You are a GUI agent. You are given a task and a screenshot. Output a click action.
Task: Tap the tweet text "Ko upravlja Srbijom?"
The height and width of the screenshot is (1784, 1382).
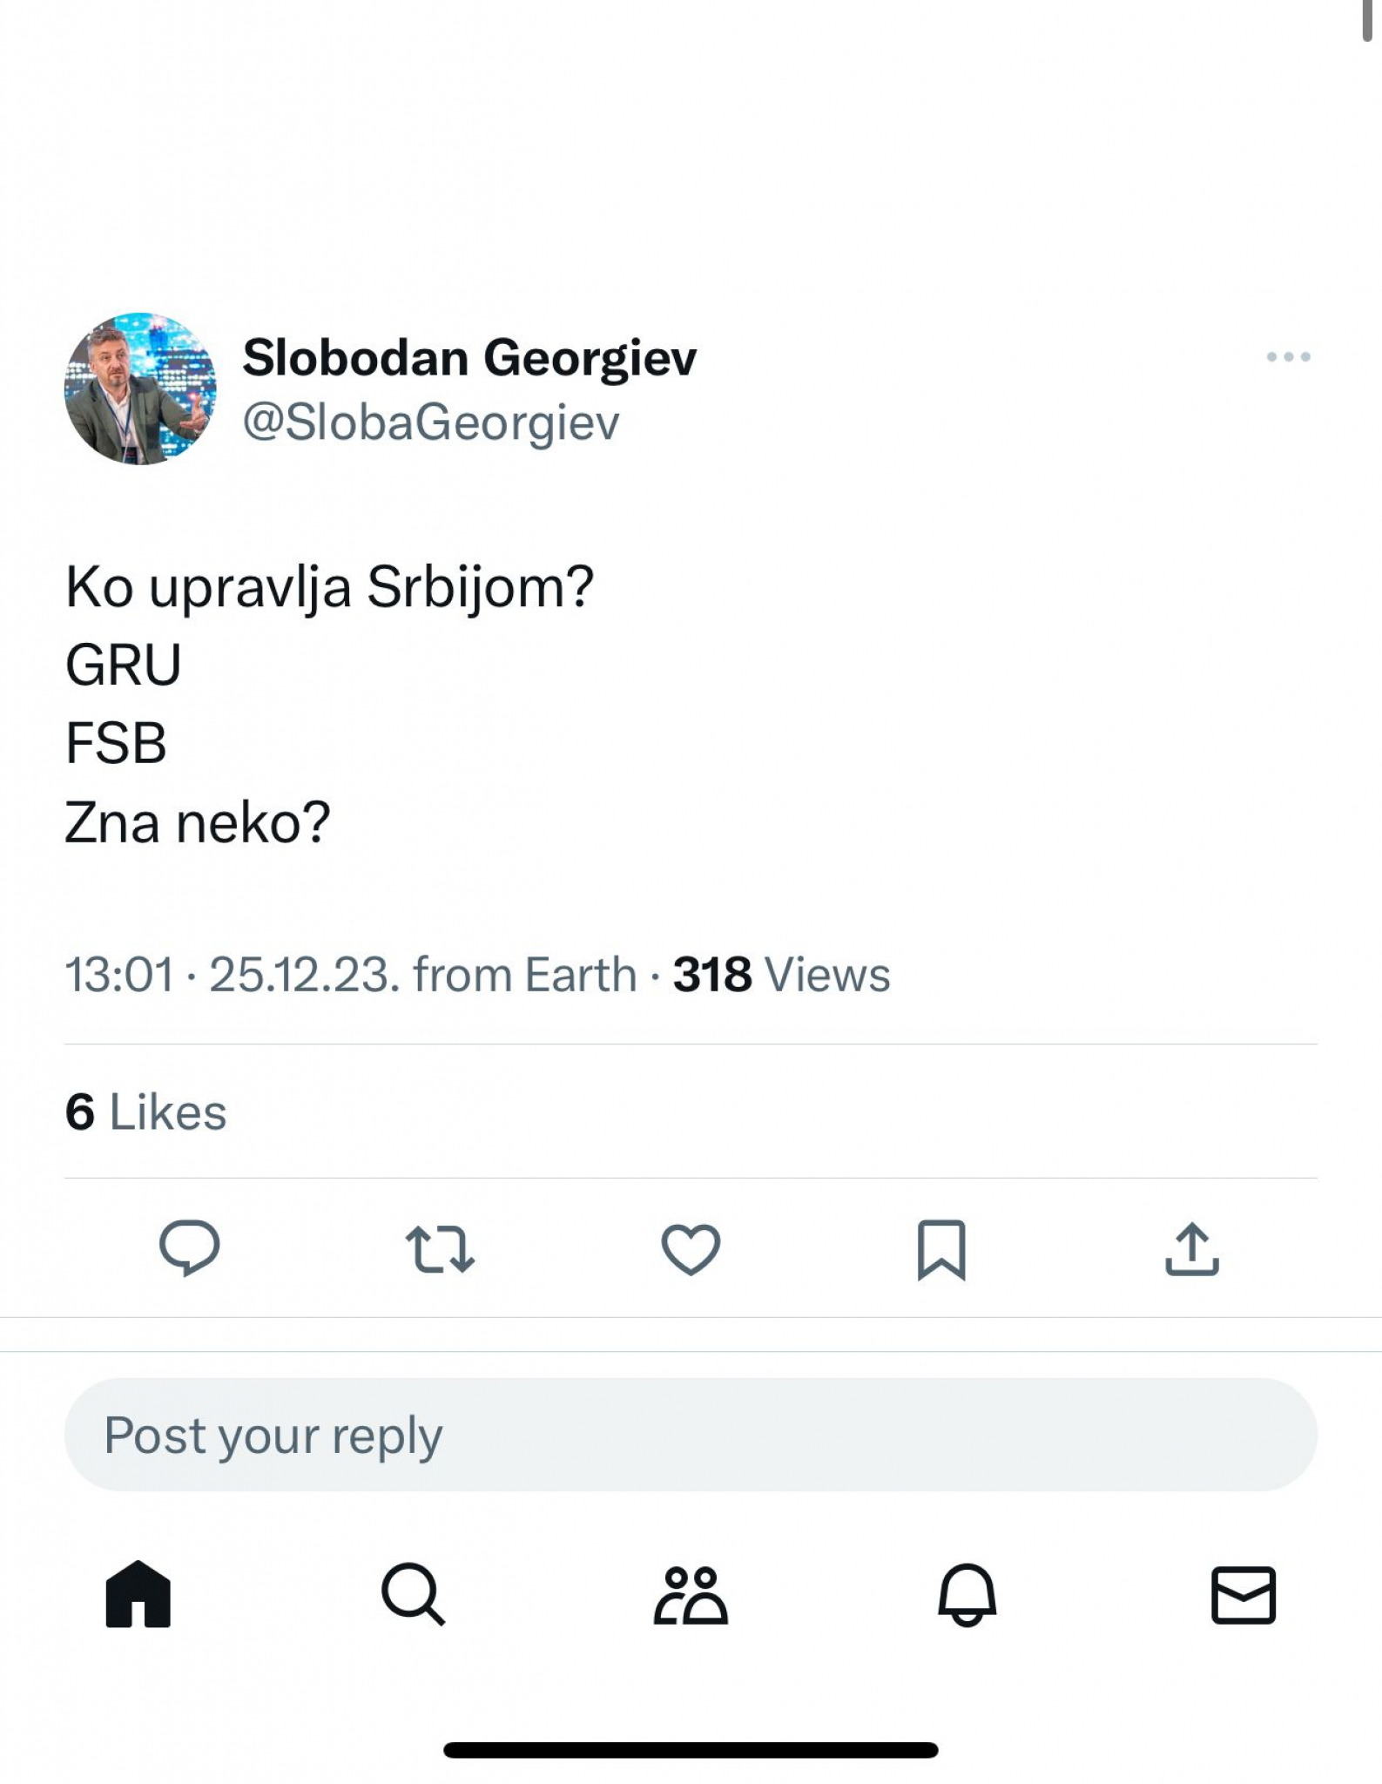[x=329, y=586]
